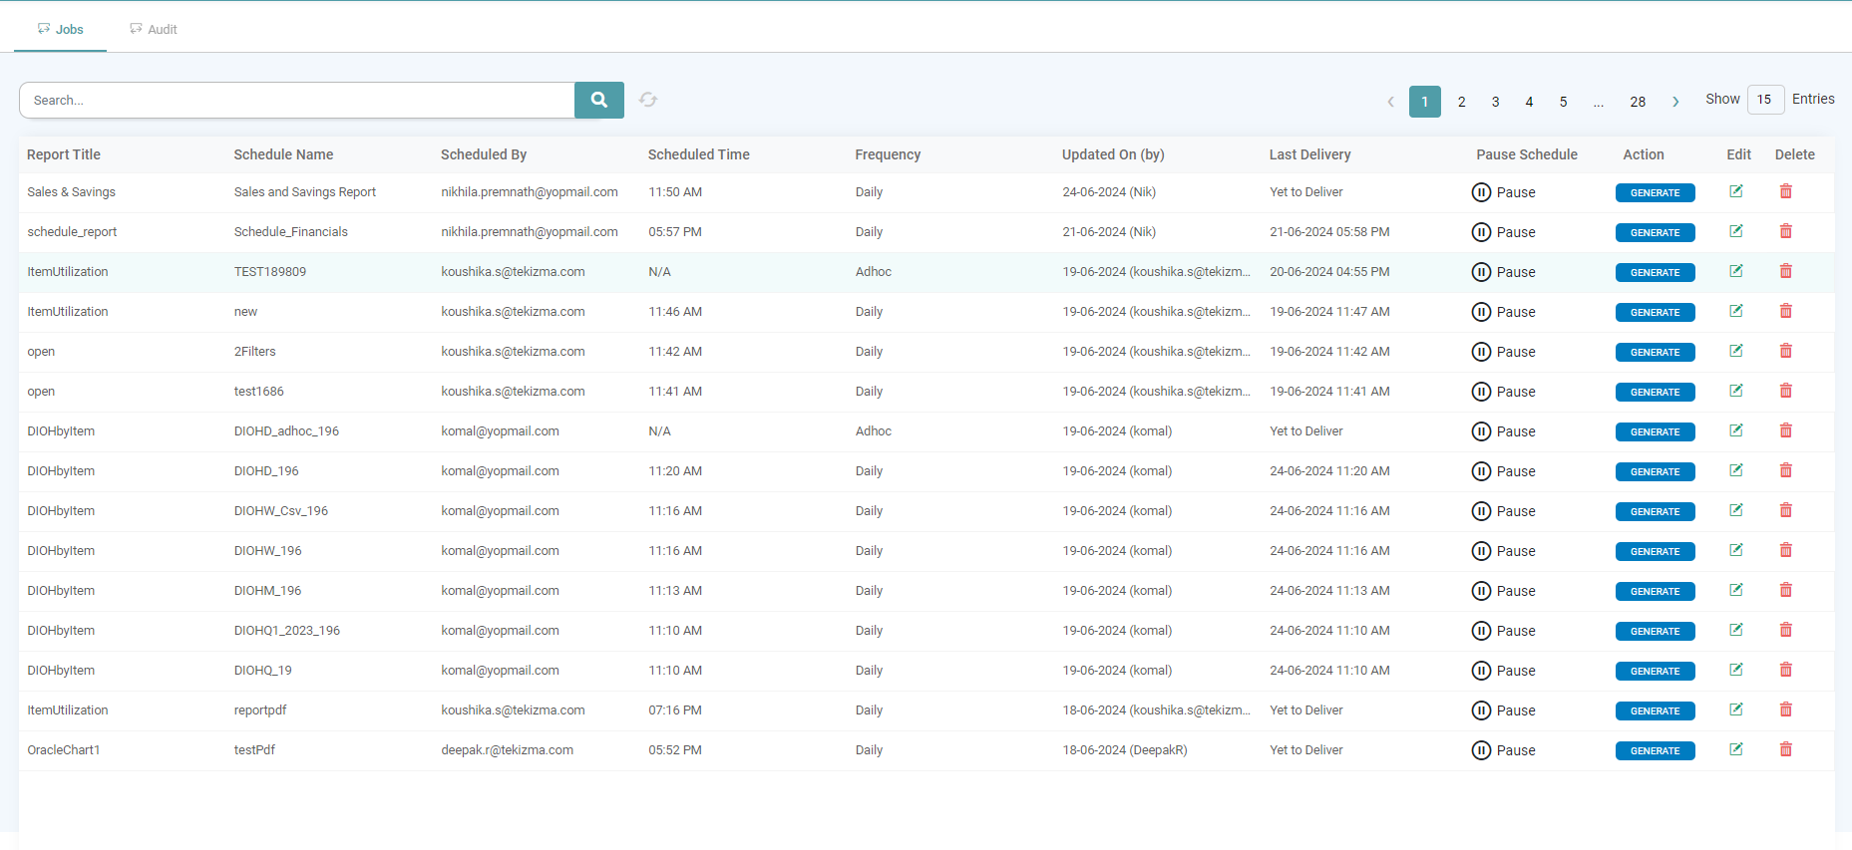Click the refresh icon beside search
Image resolution: width=1852 pixels, height=850 pixels.
[x=648, y=100]
